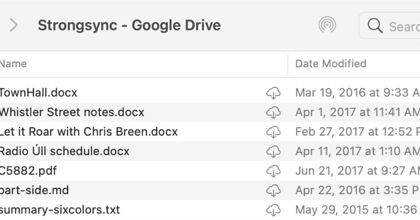Viewport: 420px width, 220px height.
Task: Click the AirDrop icon in toolbar
Action: click(x=327, y=25)
